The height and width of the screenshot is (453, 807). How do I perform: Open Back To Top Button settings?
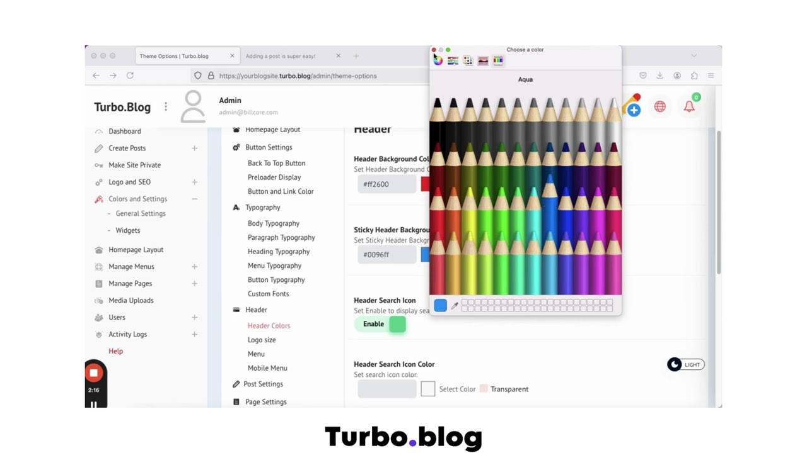tap(276, 163)
